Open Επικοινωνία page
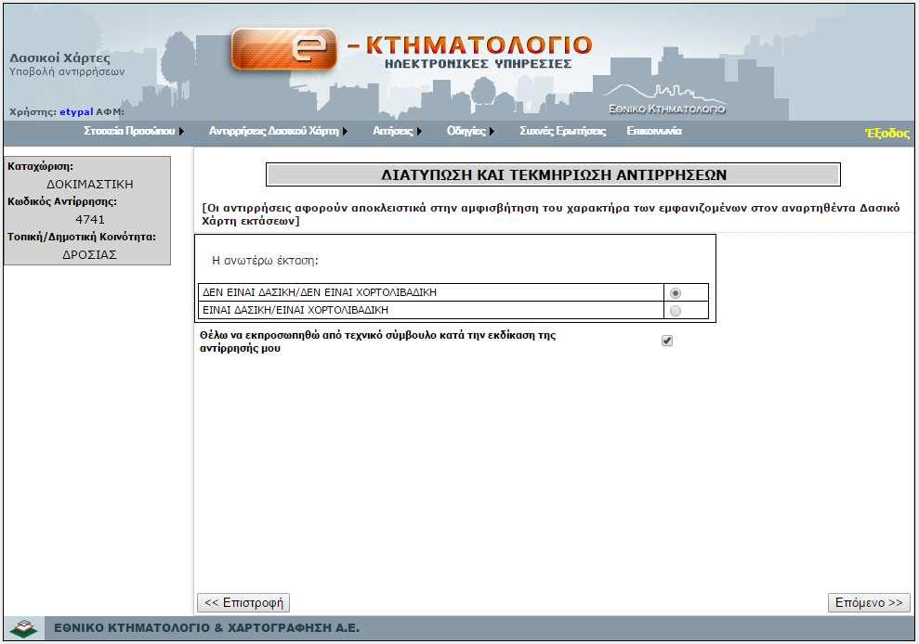The height and width of the screenshot is (644, 919). tap(654, 131)
